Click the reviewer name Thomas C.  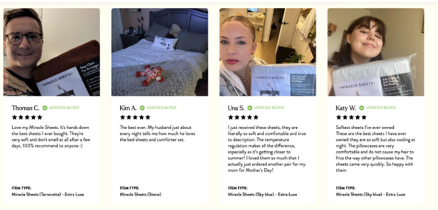pyautogui.click(x=25, y=108)
